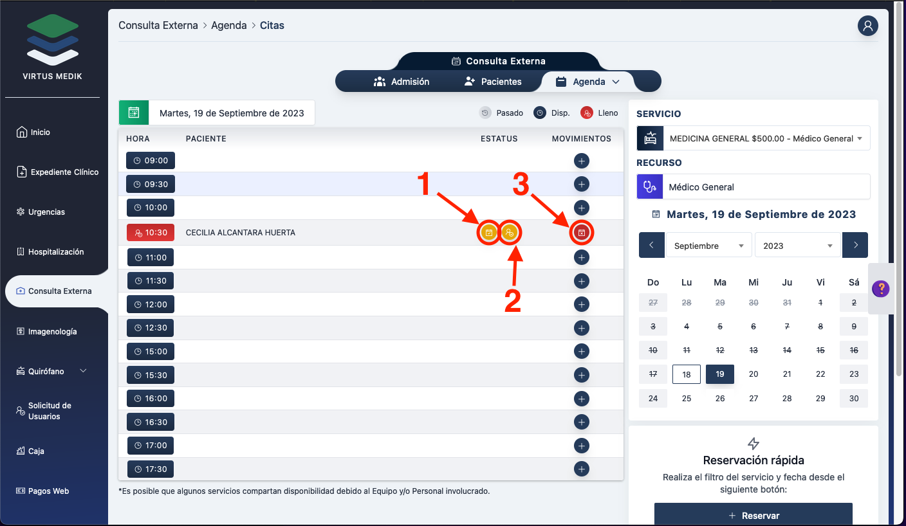Viewport: 906px width, 526px height.
Task: Open the user profile icon at top right
Action: (x=868, y=26)
